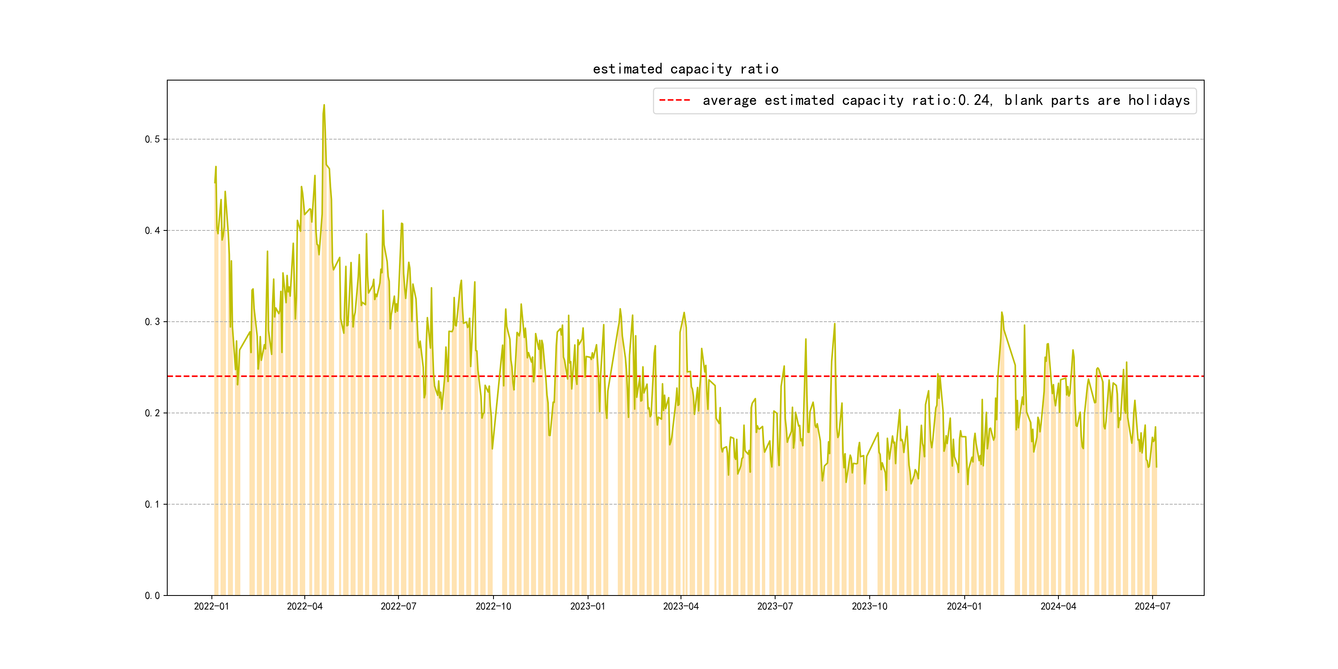The width and height of the screenshot is (1338, 669).
Task: Click the 2022-04 x-axis label
Action: point(305,606)
